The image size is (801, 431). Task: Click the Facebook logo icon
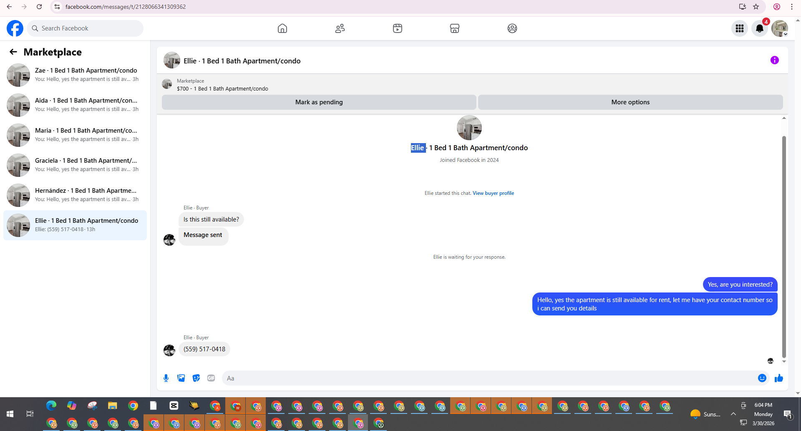pyautogui.click(x=15, y=28)
